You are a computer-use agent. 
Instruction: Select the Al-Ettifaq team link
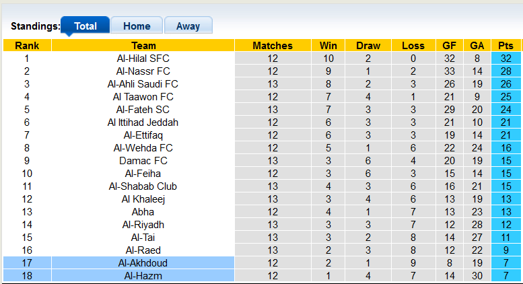143,135
